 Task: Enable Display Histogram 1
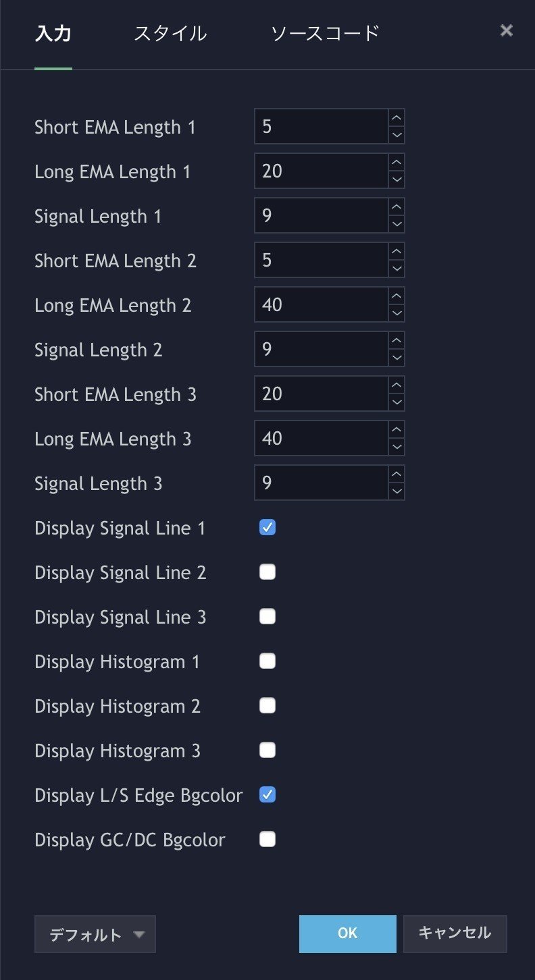[x=267, y=661]
